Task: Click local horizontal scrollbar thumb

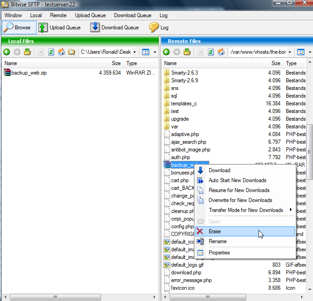Action: coord(55,297)
